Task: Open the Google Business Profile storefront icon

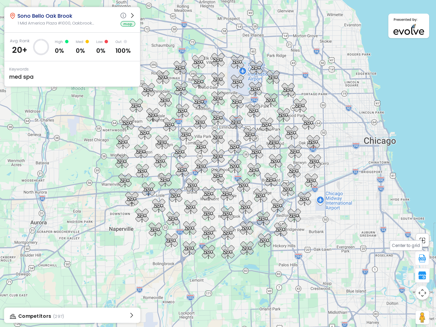Action: [422, 275]
